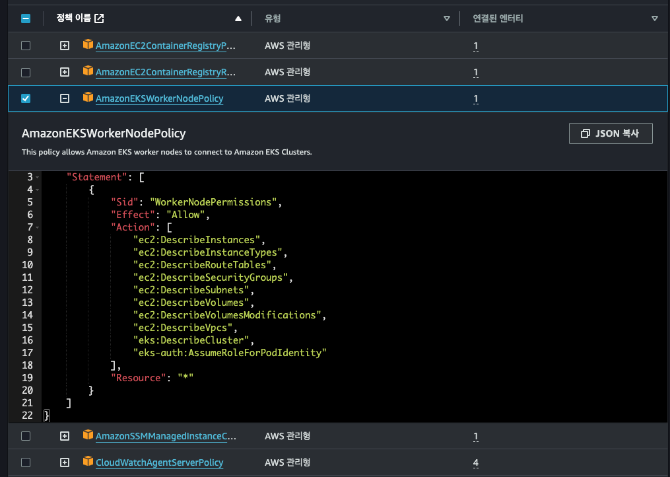670x477 pixels.
Task: Click the orange box icon of AmazonSSMManagedInstanceC...
Action: [88, 435]
